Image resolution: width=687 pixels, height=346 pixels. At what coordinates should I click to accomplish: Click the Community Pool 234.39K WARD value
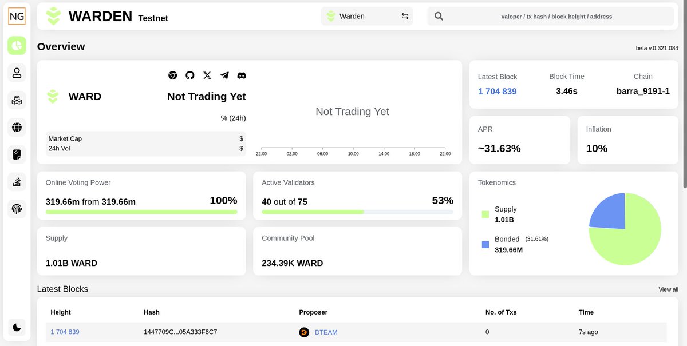point(293,263)
